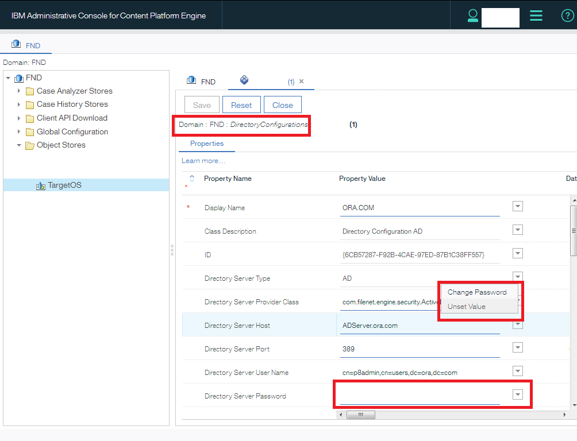Image resolution: width=577 pixels, height=441 pixels.
Task: Click the user profile icon in header
Action: [472, 16]
